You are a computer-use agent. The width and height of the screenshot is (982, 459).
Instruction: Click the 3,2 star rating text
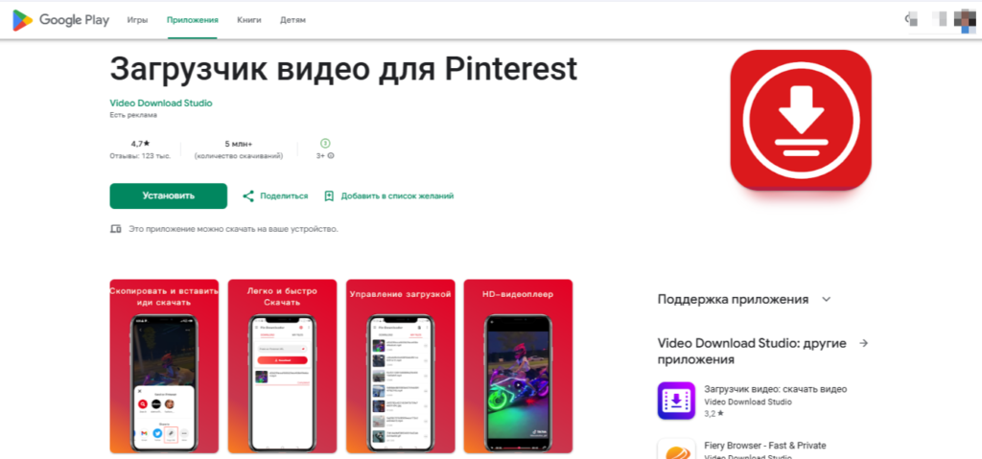click(713, 414)
